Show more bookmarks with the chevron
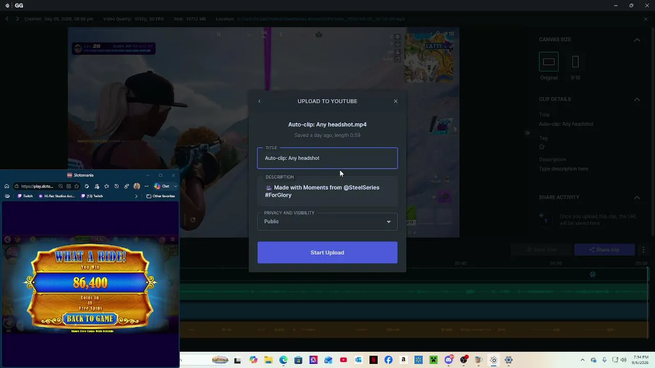The height and width of the screenshot is (368, 655). [136, 196]
